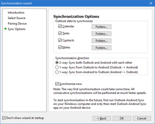Go back with the Back button

pos(102,118)
